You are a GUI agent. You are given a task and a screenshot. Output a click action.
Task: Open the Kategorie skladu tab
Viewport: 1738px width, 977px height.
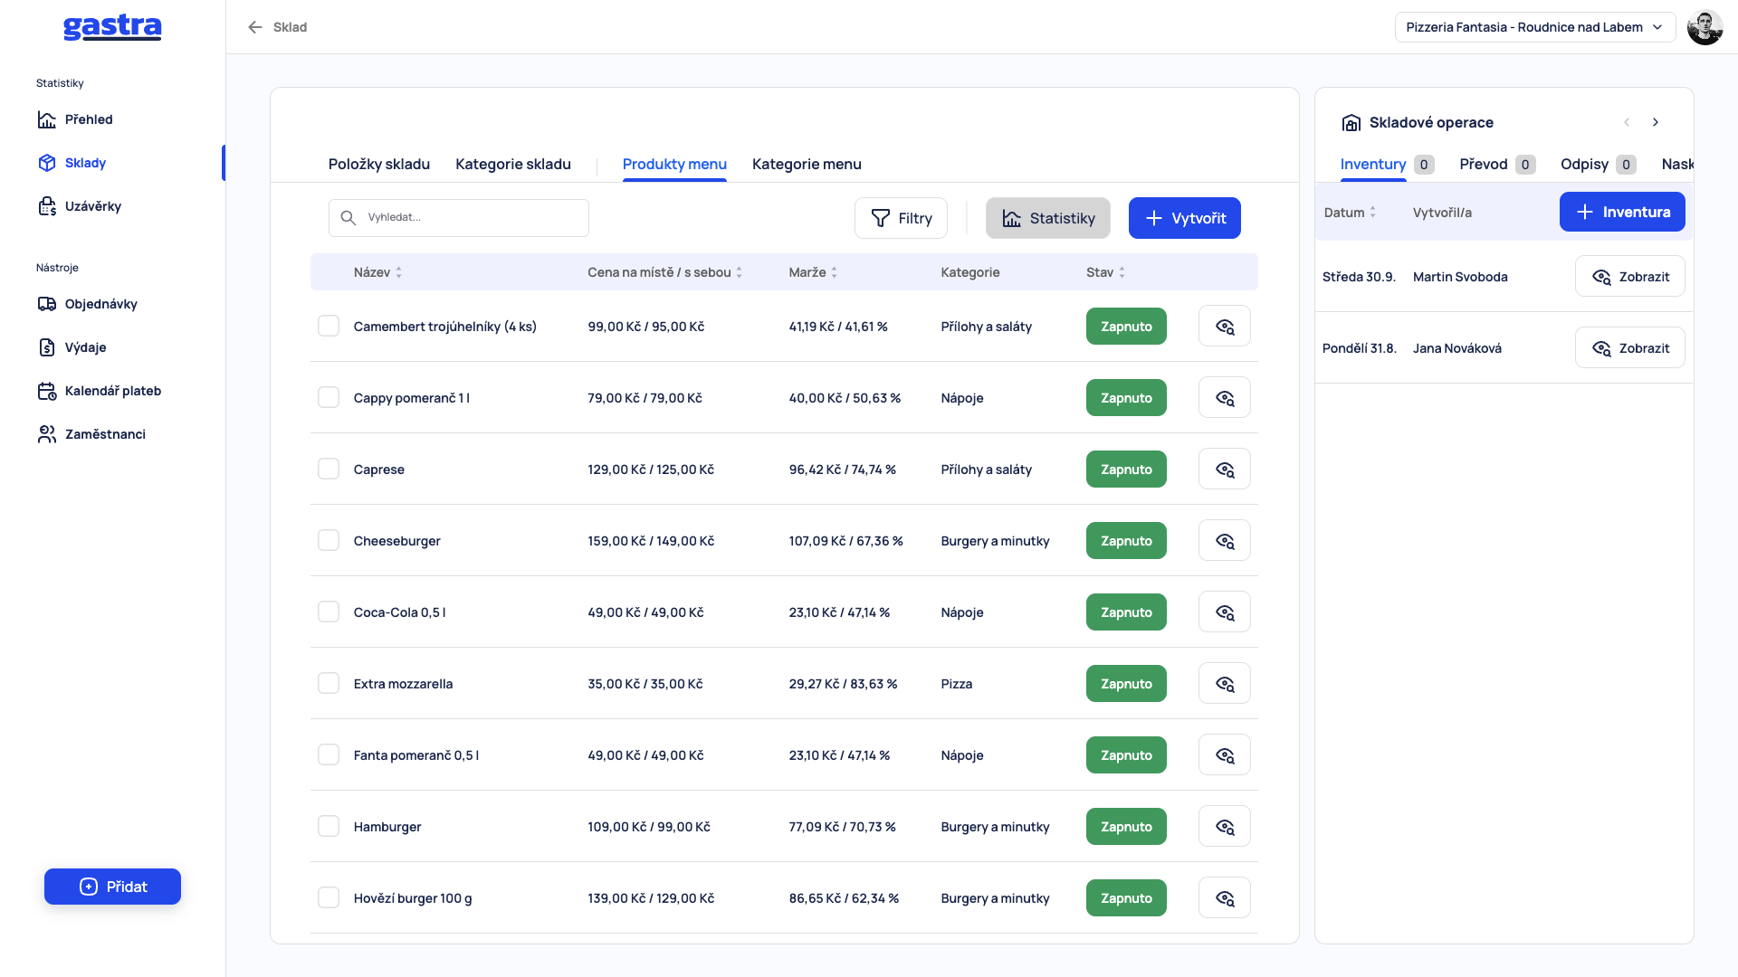coord(512,164)
